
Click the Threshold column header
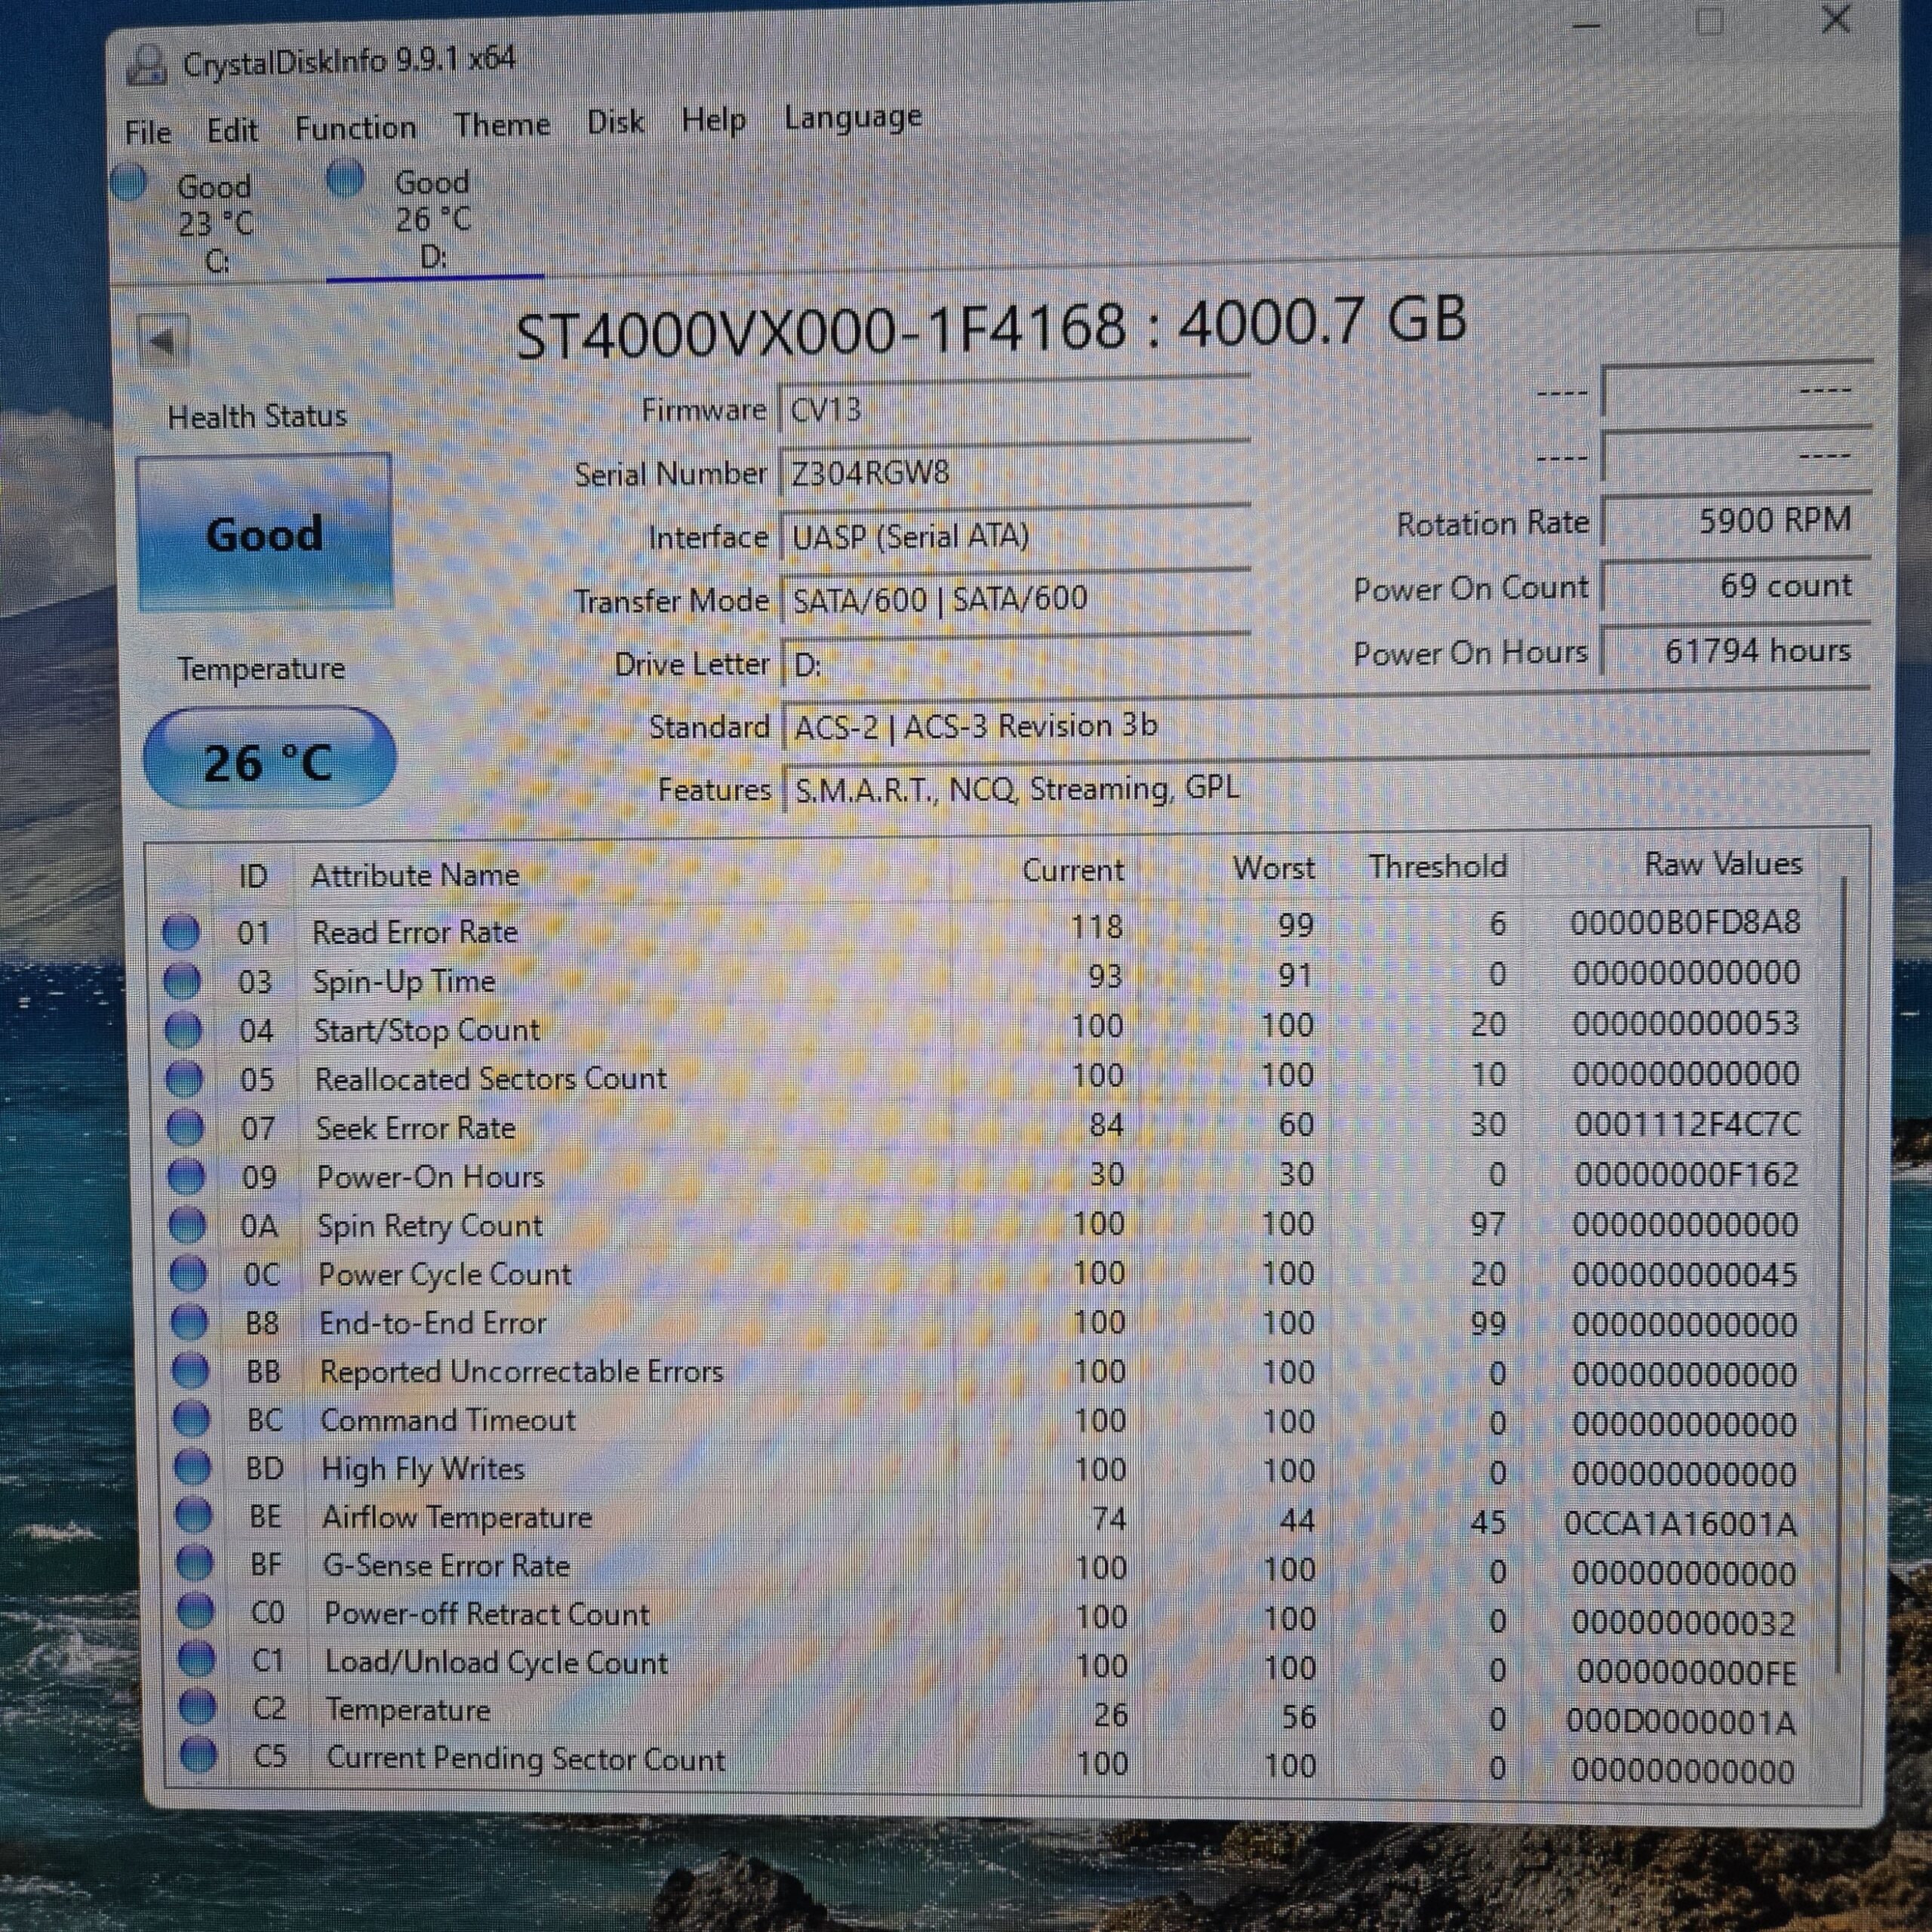pos(1437,866)
